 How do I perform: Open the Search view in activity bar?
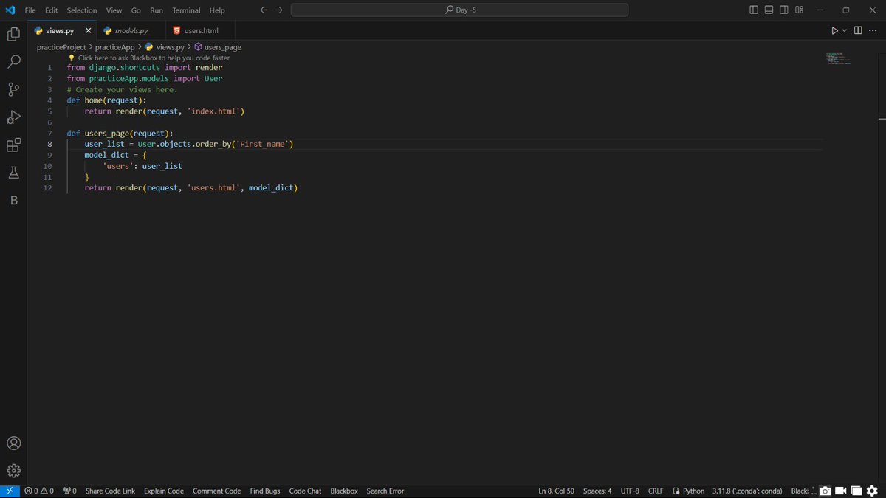pyautogui.click(x=13, y=62)
